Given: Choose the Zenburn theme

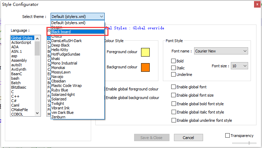Looking at the screenshot, I should coord(78,117).
